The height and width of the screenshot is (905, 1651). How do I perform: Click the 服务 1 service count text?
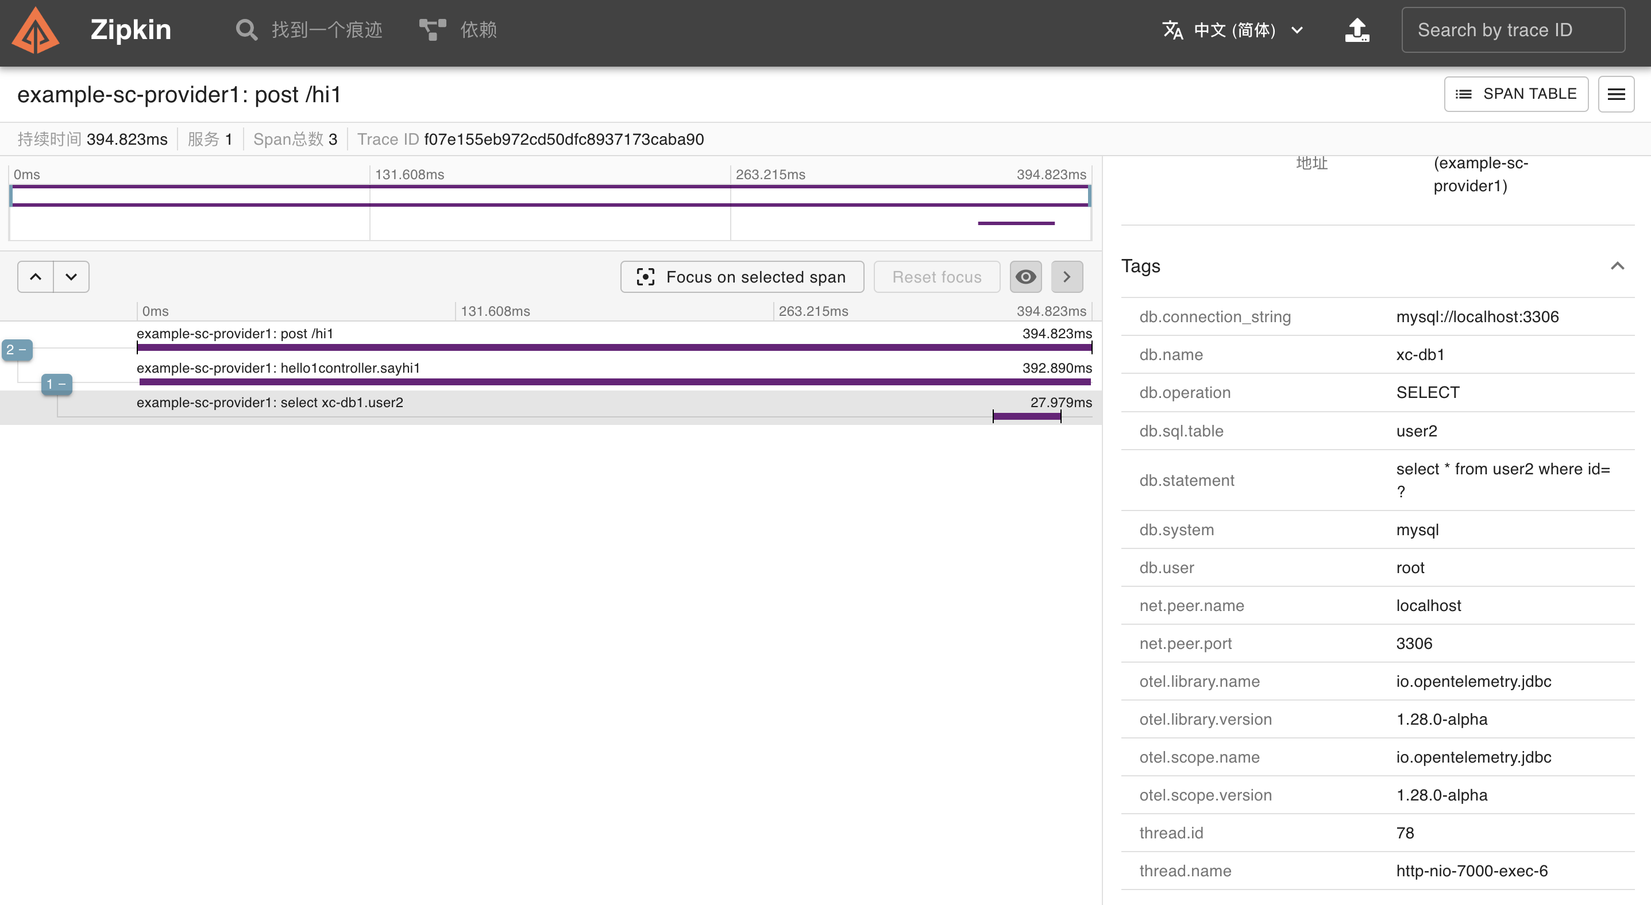click(x=210, y=139)
